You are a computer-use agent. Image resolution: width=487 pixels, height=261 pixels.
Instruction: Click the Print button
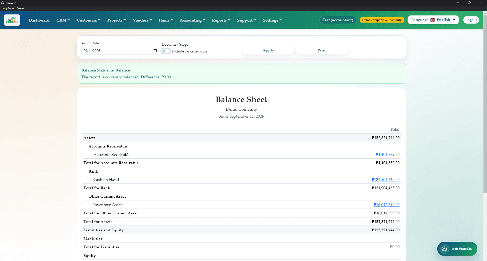coord(322,50)
